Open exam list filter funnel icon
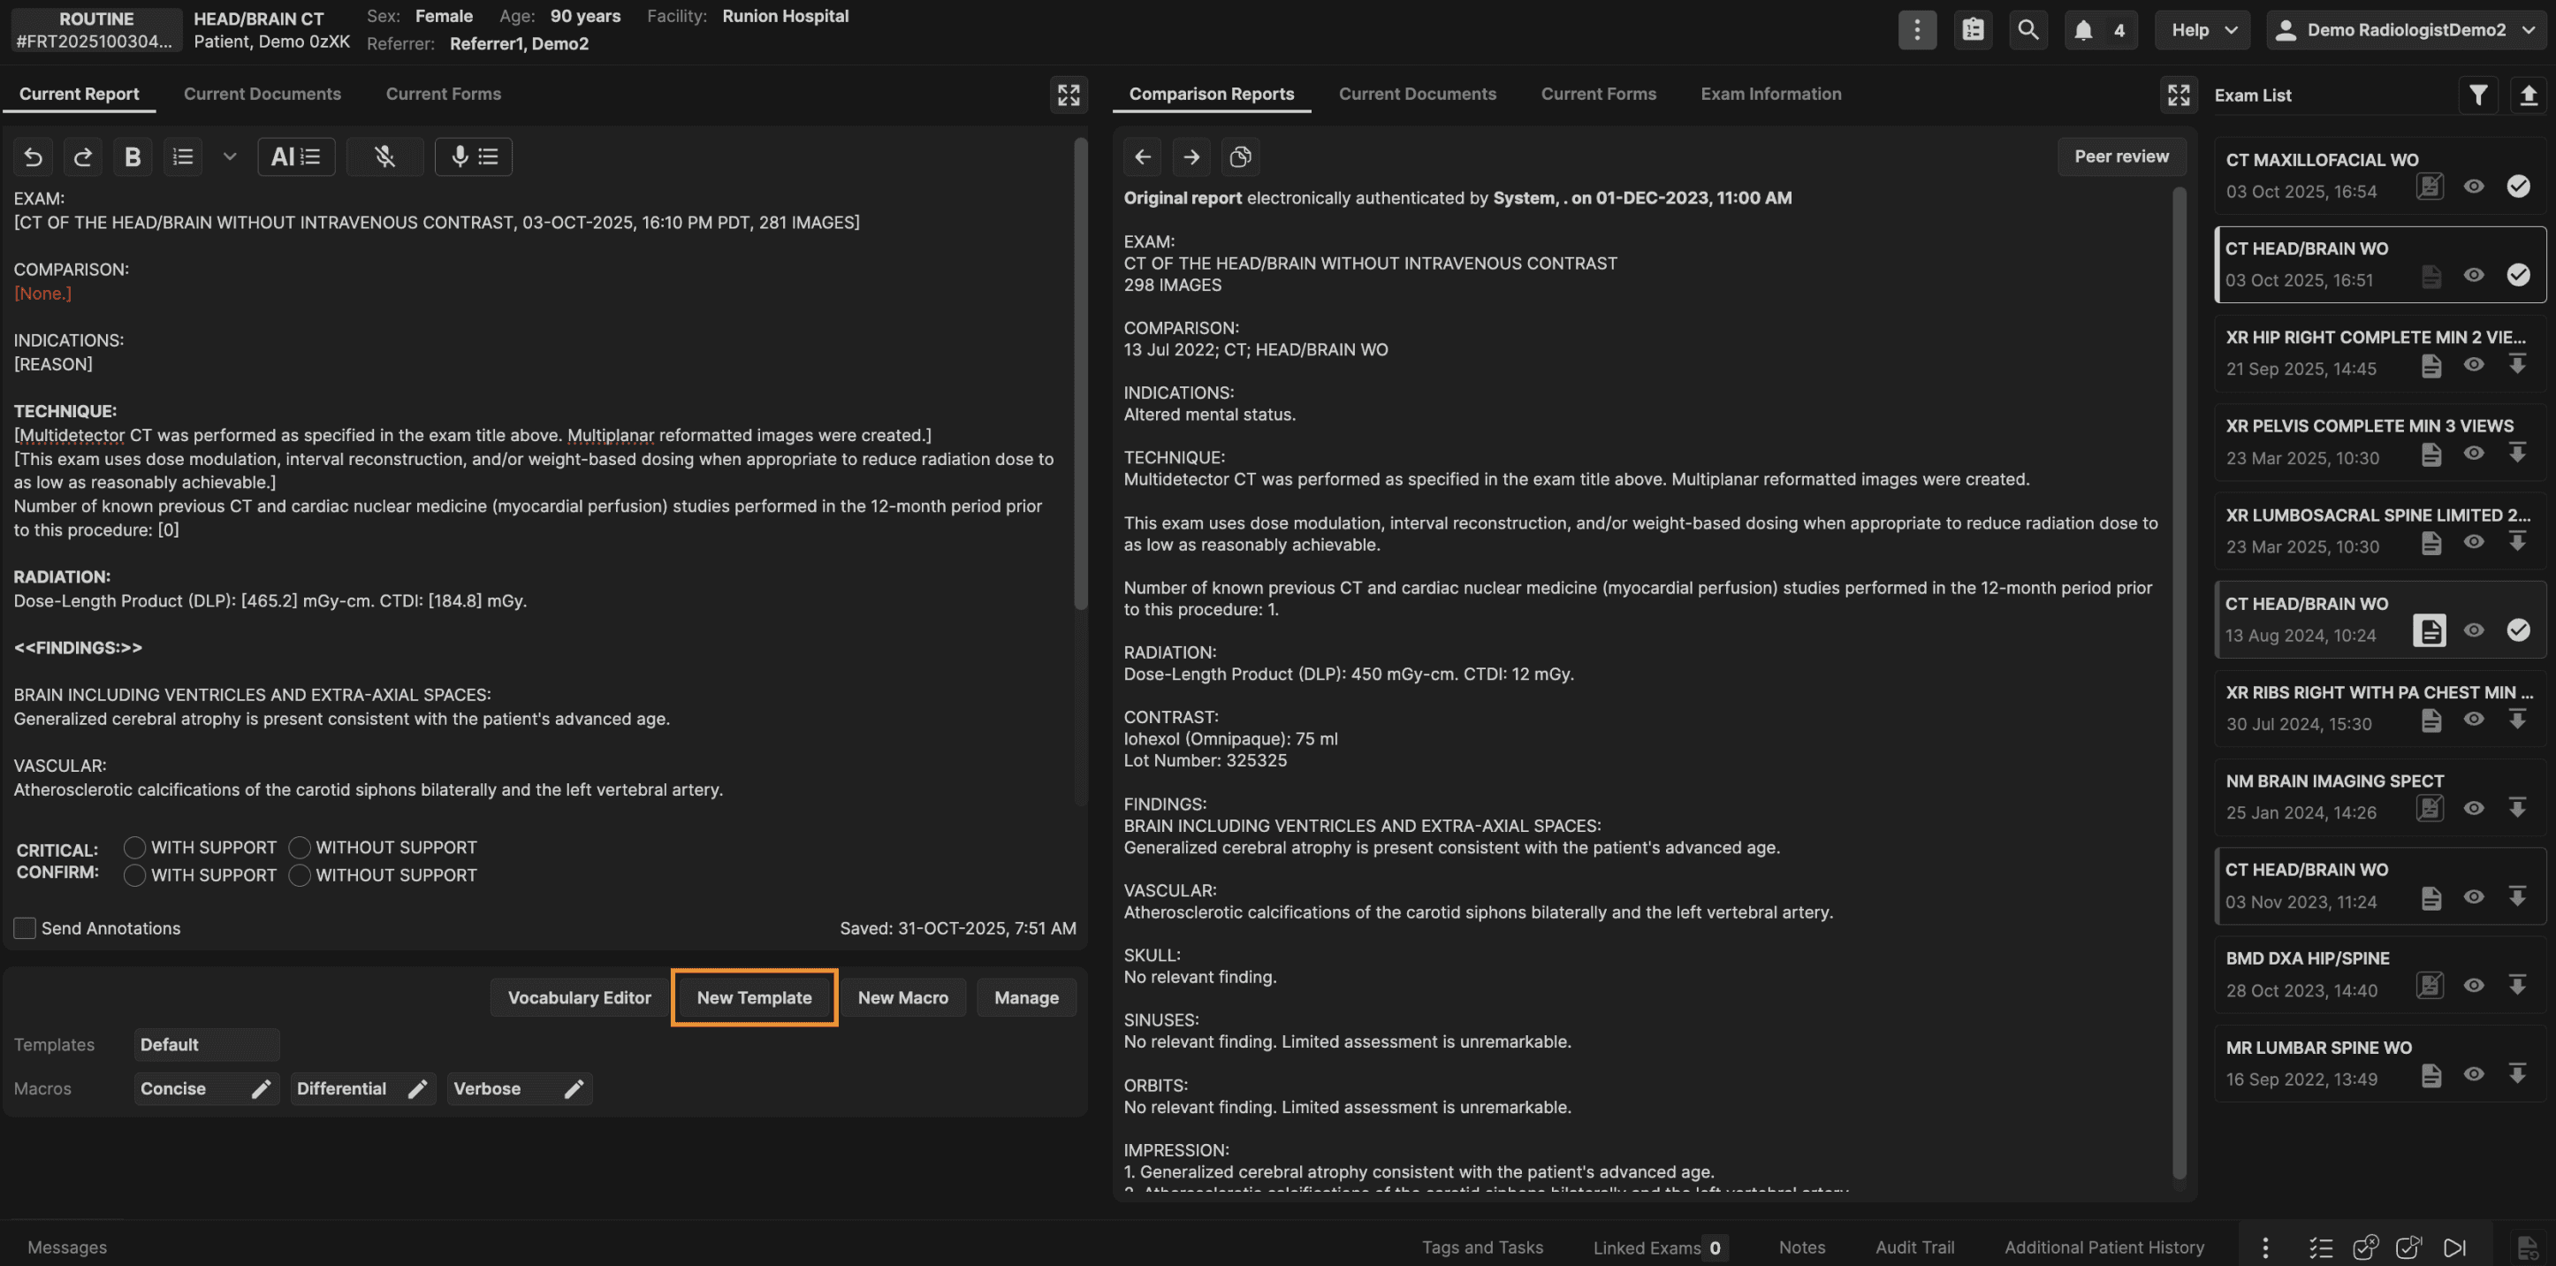2556x1266 pixels. pos(2477,95)
